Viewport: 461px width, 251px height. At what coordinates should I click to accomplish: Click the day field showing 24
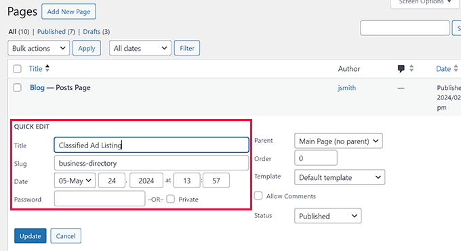112,181
